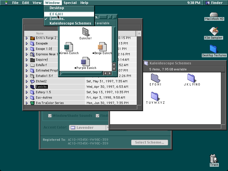
Task: Open the Macintosh HD drive icon
Action: tap(214, 15)
